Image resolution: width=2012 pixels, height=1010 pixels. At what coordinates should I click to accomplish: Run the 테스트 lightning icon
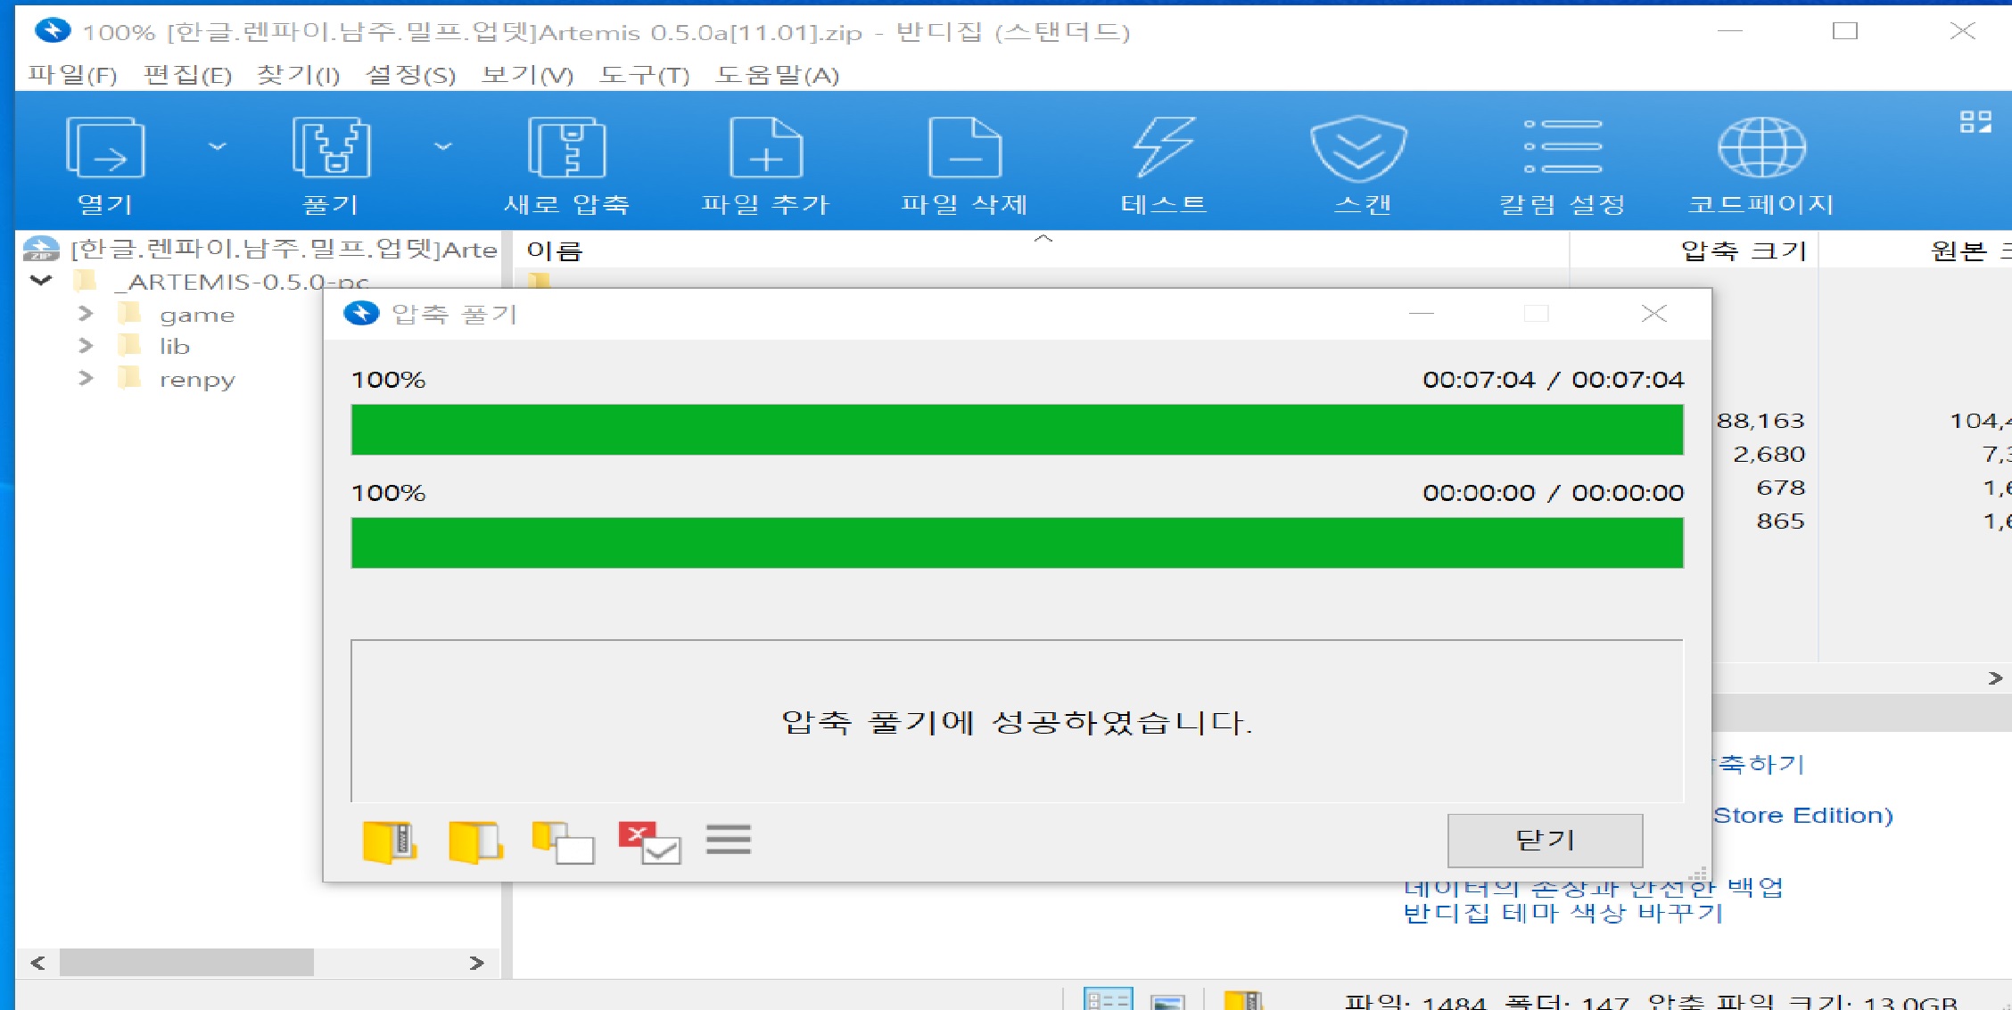click(x=1164, y=148)
